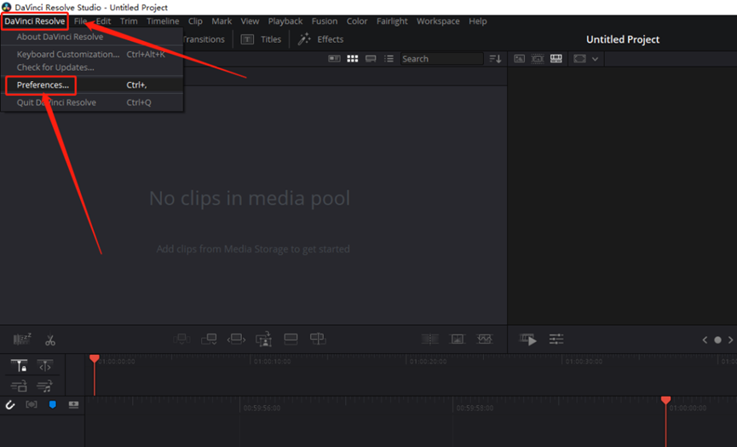Choose Check for Updates...

tap(55, 67)
